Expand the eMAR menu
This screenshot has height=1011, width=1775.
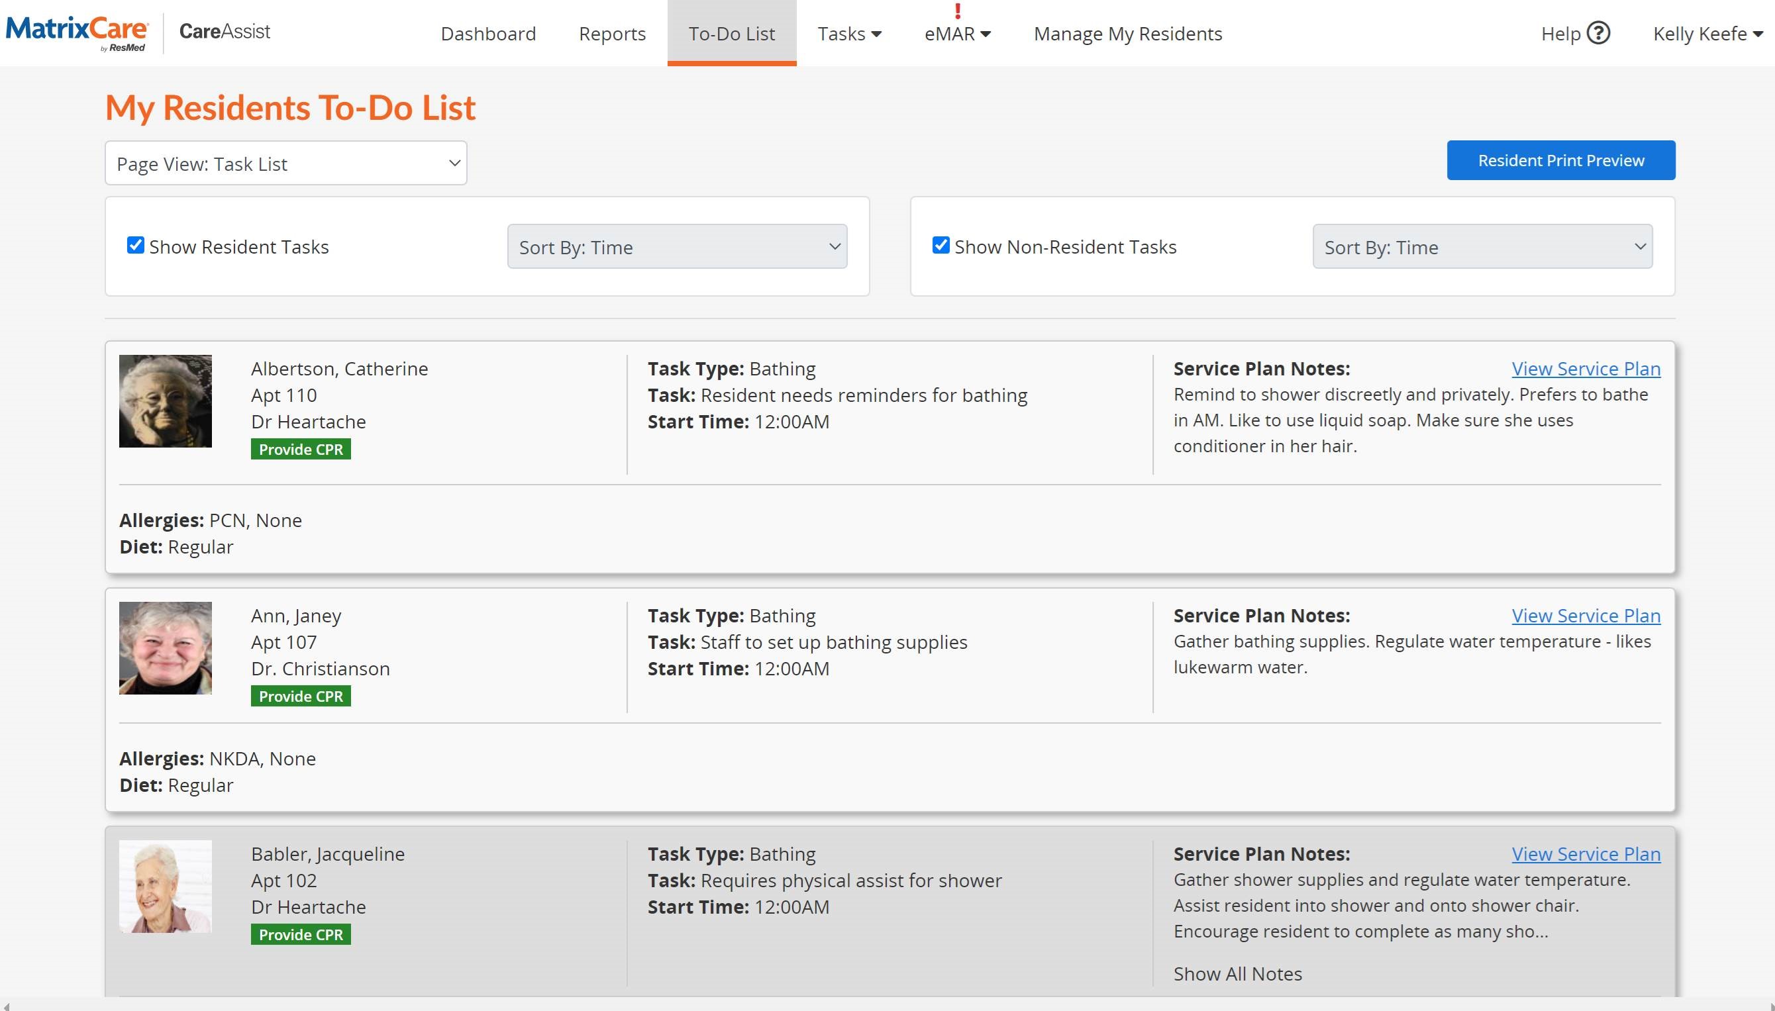click(x=957, y=33)
